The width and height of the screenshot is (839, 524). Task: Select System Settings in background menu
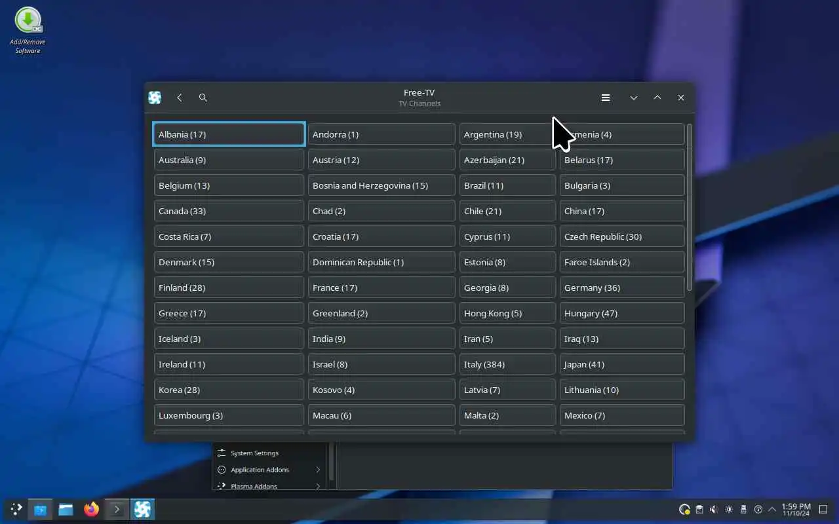click(x=269, y=453)
